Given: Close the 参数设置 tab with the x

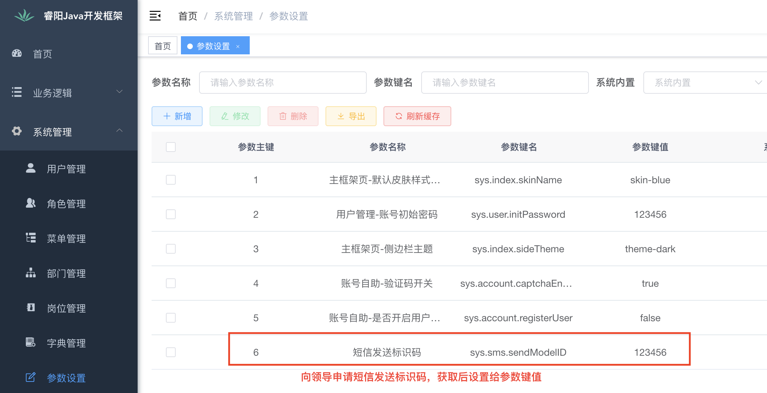Looking at the screenshot, I should click(238, 46).
